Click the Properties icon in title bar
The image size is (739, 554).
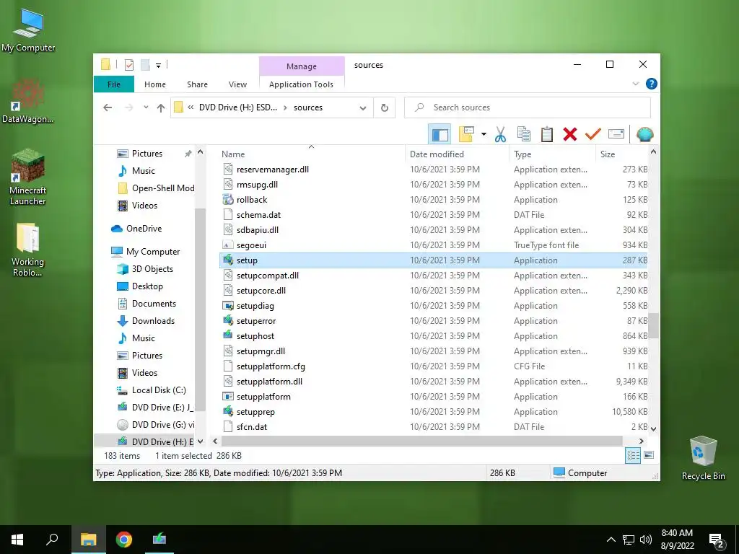point(128,65)
